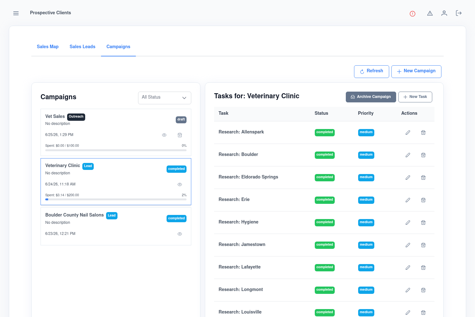
Task: Click the logout icon in header
Action: (459, 13)
